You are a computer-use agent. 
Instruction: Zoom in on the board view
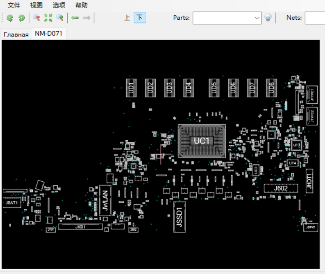tap(60, 18)
